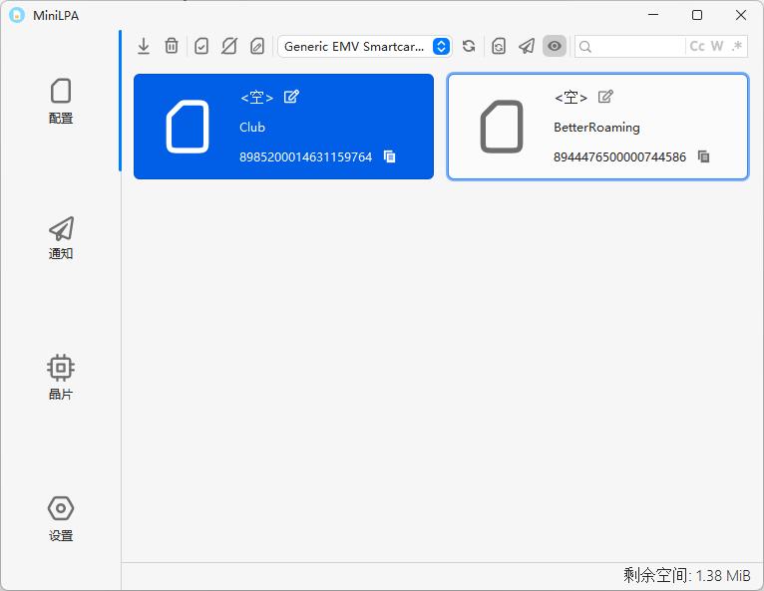
Task: Toggle regex search option
Action: (737, 46)
